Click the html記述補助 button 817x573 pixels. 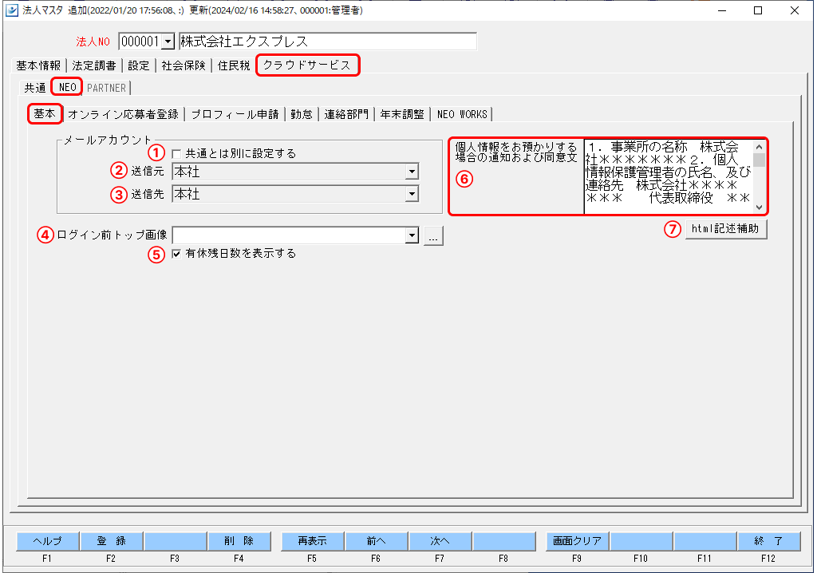tap(726, 229)
